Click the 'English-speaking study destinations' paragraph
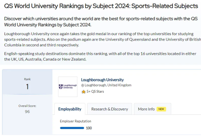201x136 pixels. 100,57
